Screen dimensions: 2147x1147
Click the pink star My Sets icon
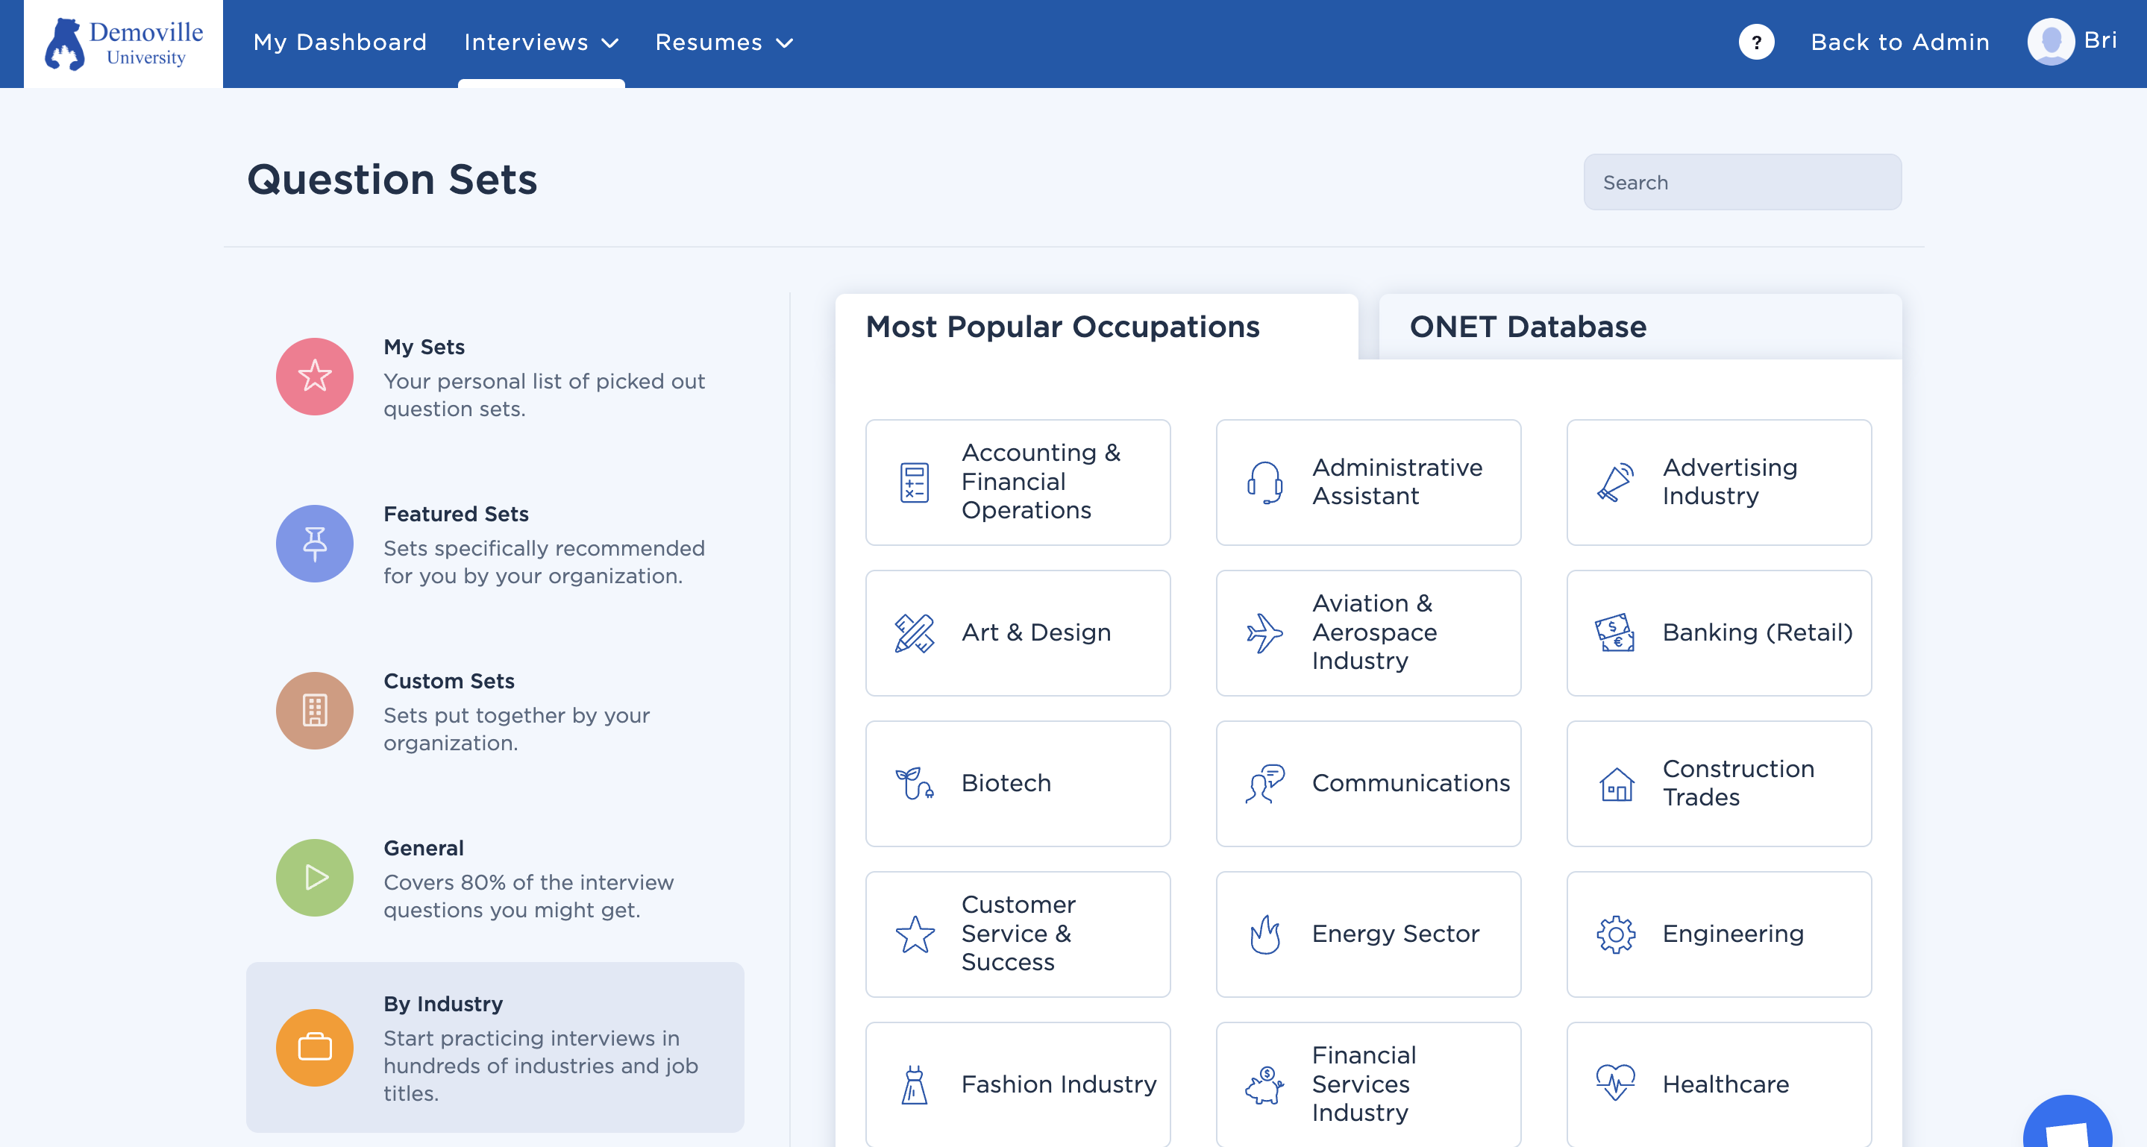click(x=314, y=377)
